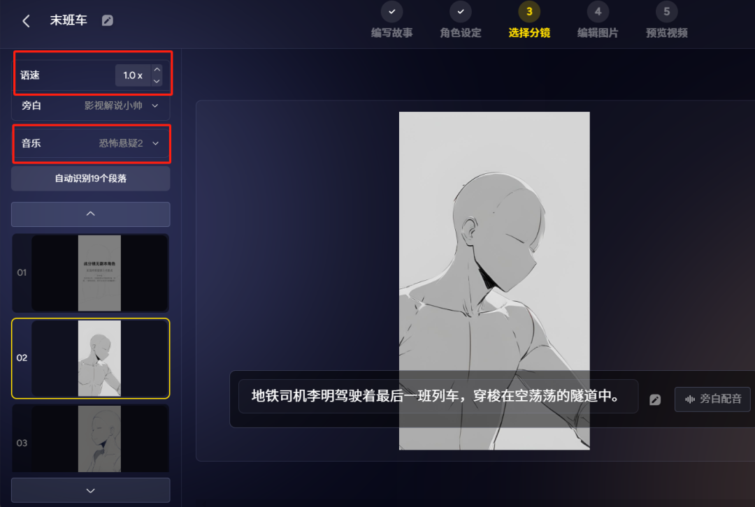
Task: Click the 旁白配音 waveform button
Action: pyautogui.click(x=712, y=399)
